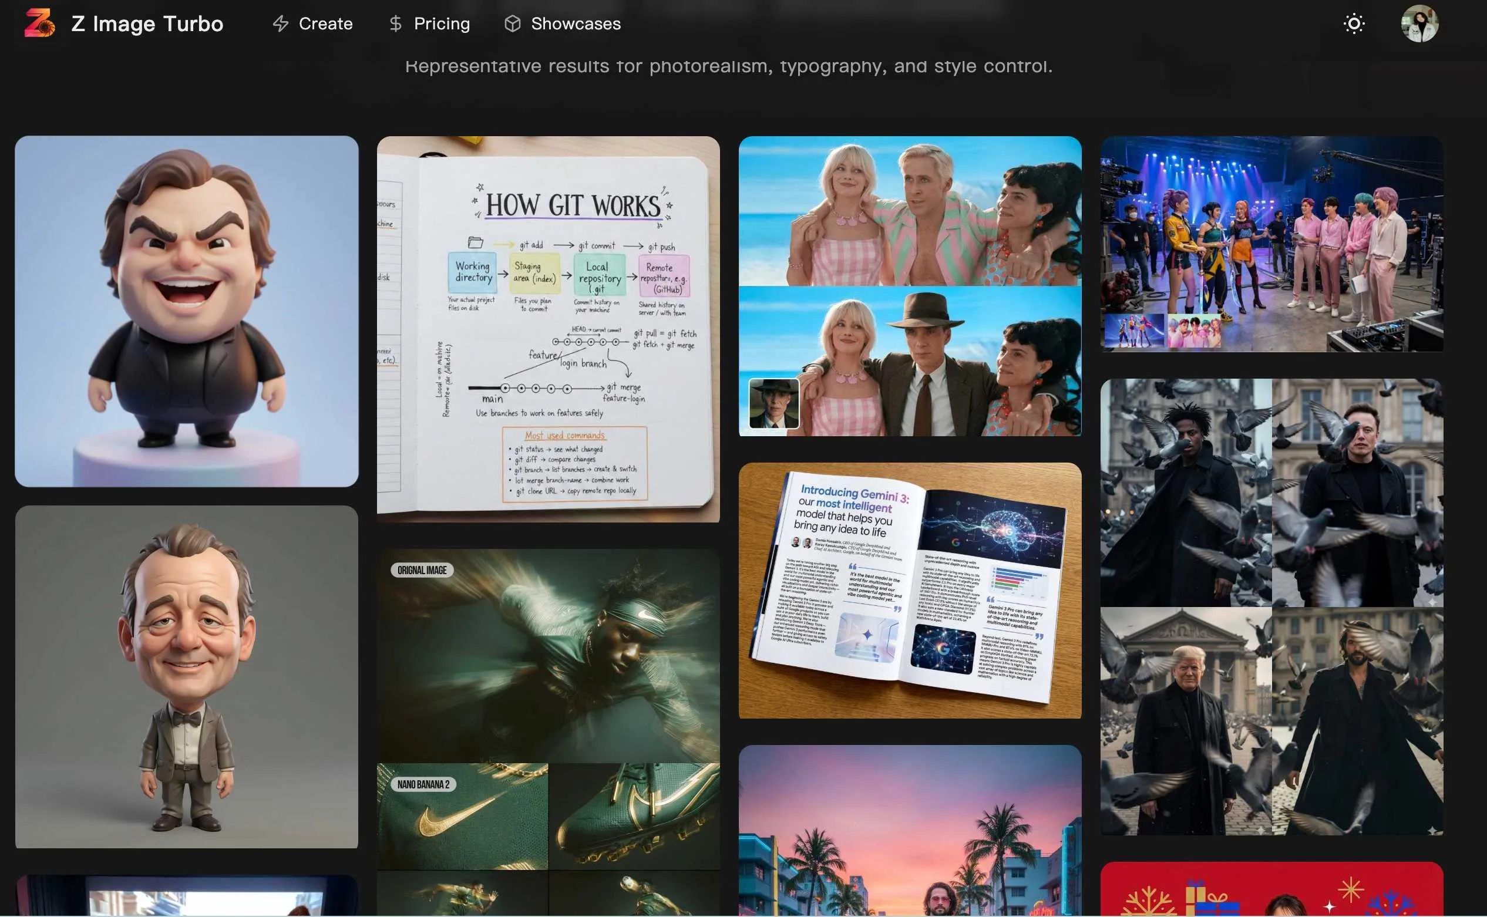Click the Z Image Turbo logo icon
Viewport: 1487px width, 917px height.
pyautogui.click(x=39, y=23)
